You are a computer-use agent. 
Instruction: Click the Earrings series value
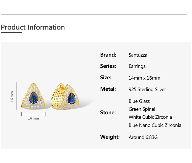137,66
